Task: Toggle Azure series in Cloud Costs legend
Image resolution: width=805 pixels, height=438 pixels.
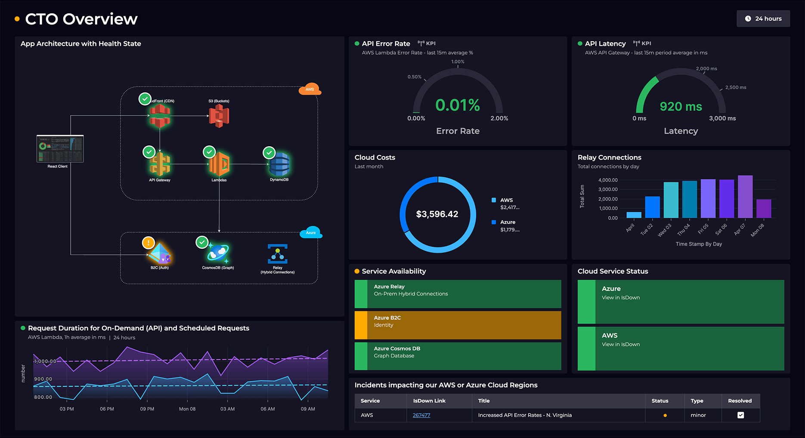Action: point(507,222)
